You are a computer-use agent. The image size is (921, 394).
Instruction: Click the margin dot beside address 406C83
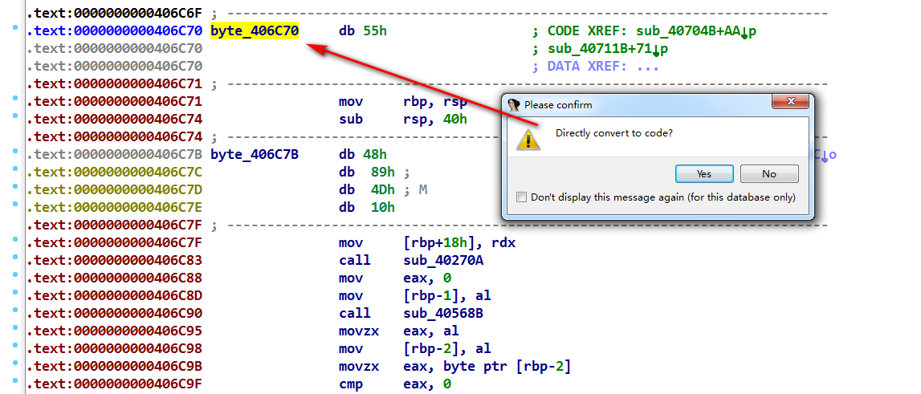(17, 260)
